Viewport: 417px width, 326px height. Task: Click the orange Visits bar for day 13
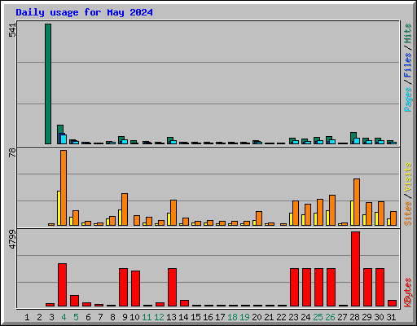pyautogui.click(x=173, y=213)
